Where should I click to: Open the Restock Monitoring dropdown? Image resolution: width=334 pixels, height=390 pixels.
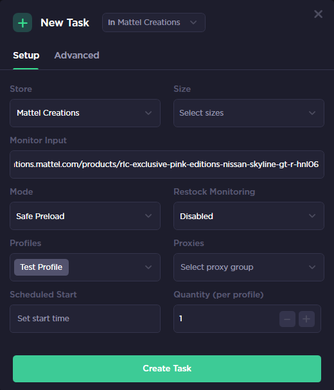coord(249,216)
